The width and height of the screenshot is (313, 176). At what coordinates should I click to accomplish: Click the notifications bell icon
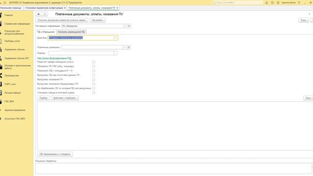[x=267, y=2]
